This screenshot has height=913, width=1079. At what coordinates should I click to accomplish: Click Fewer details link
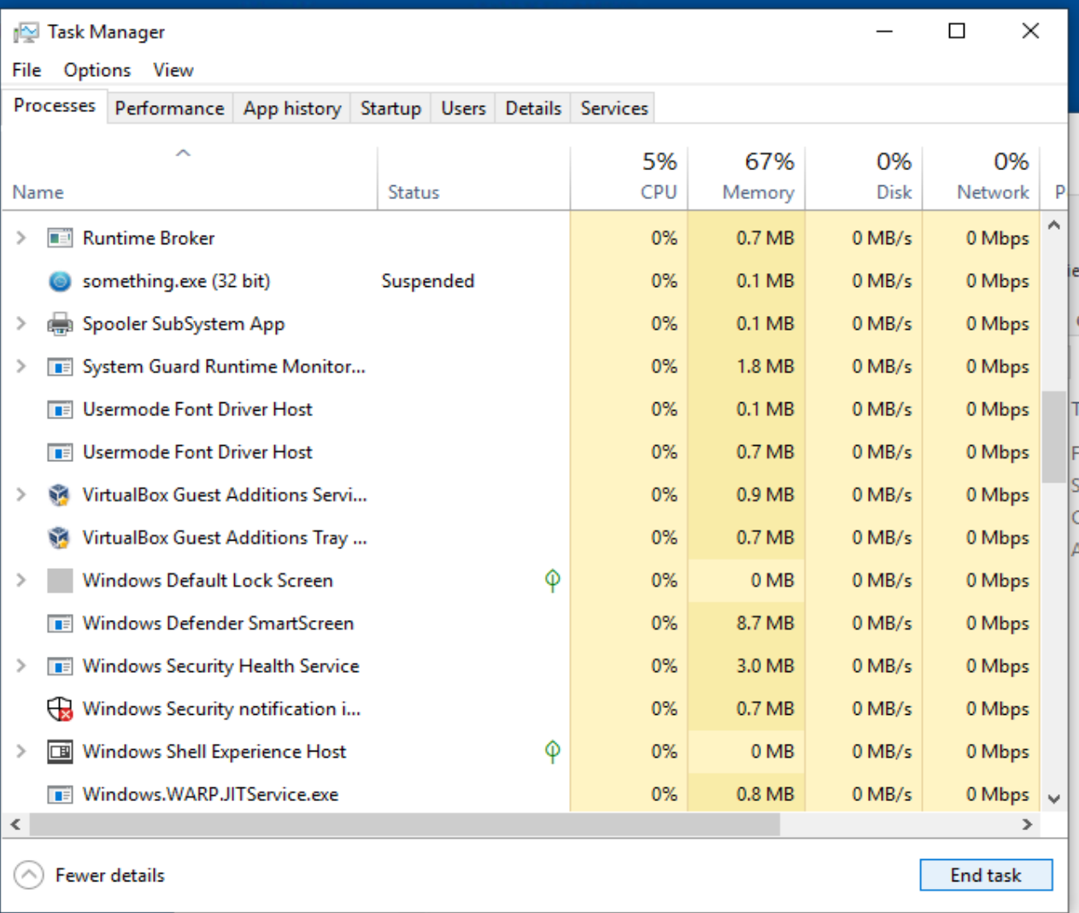pos(110,875)
